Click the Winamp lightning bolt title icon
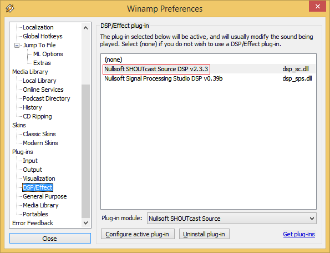This screenshot has height=253, width=330. (10, 8)
